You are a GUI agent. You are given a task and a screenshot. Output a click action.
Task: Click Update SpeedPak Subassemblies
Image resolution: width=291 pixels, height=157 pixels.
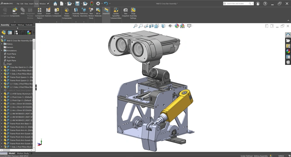[116, 13]
